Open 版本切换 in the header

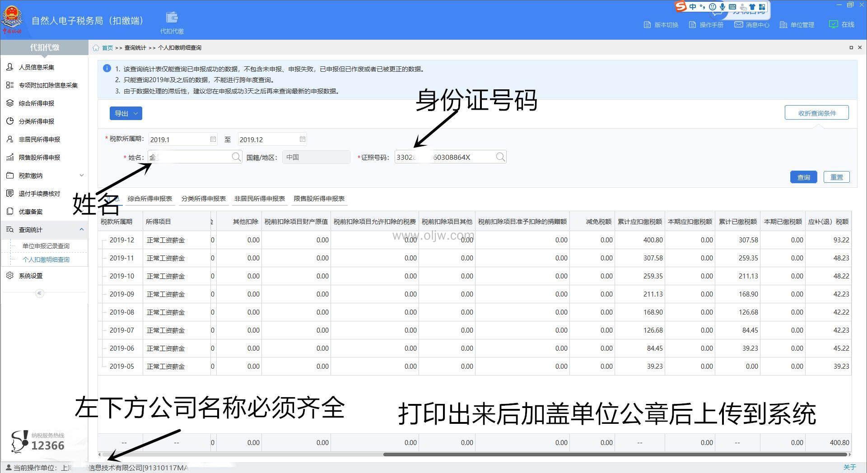(661, 25)
